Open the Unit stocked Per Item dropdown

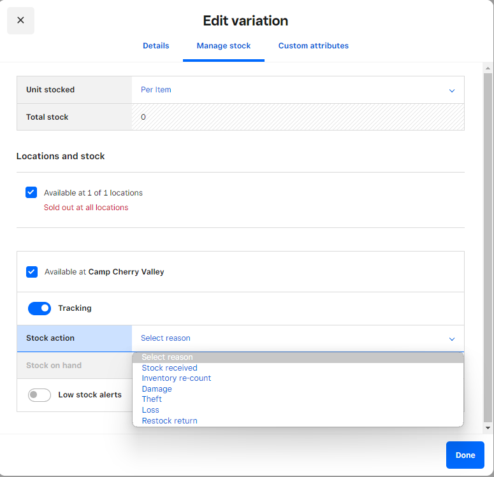(298, 90)
